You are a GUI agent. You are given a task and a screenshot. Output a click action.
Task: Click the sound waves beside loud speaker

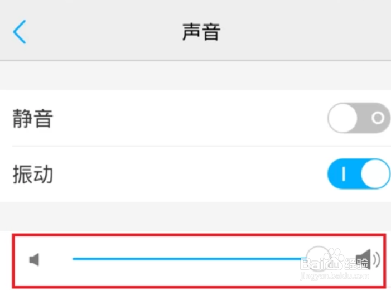(x=376, y=259)
